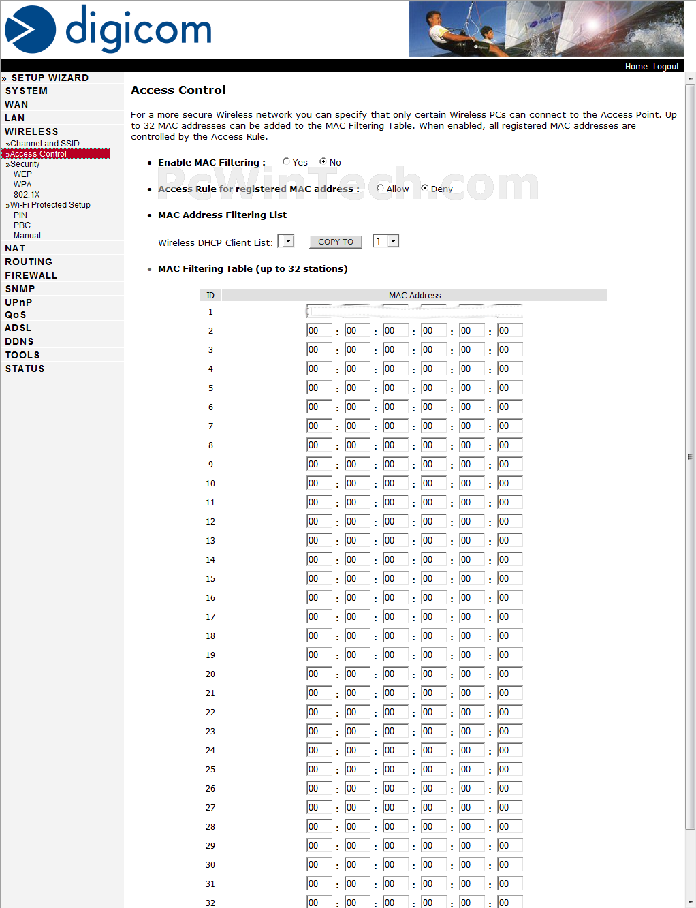
Task: Navigate to the WAN section
Action: (x=16, y=104)
